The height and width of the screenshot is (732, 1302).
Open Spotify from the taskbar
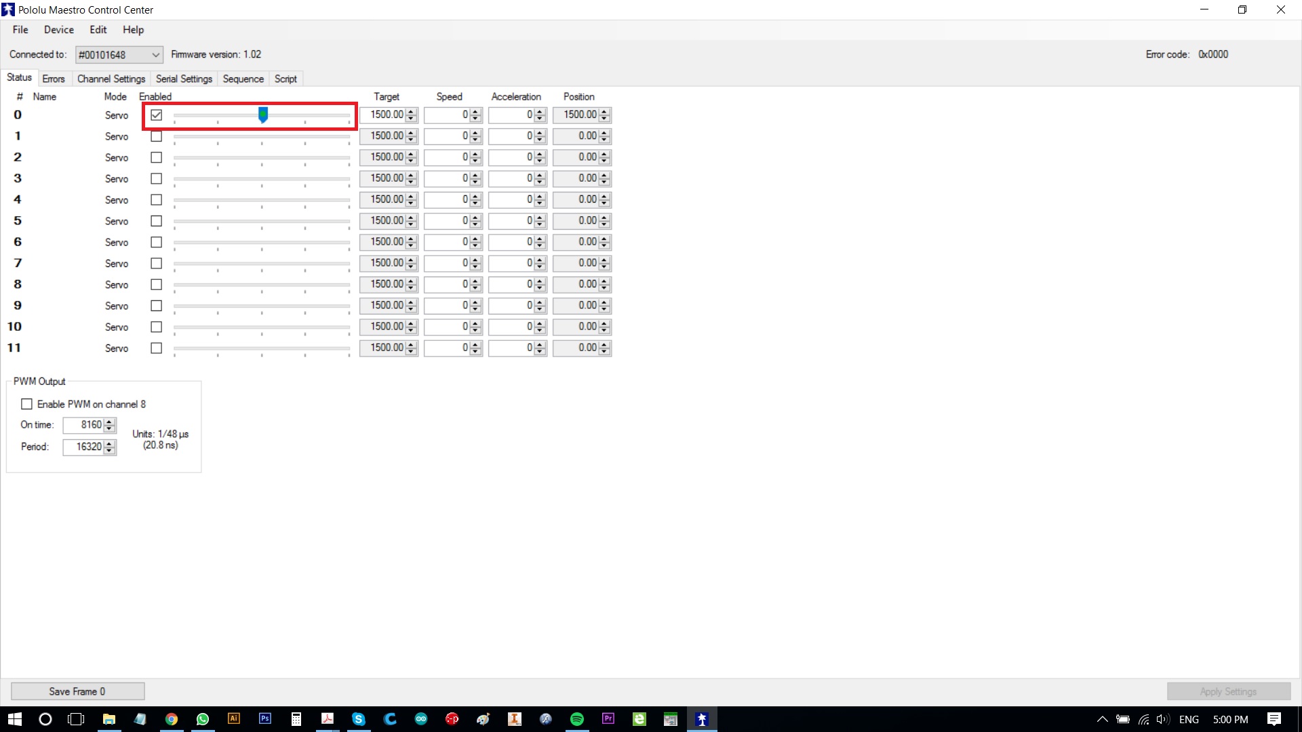577,719
